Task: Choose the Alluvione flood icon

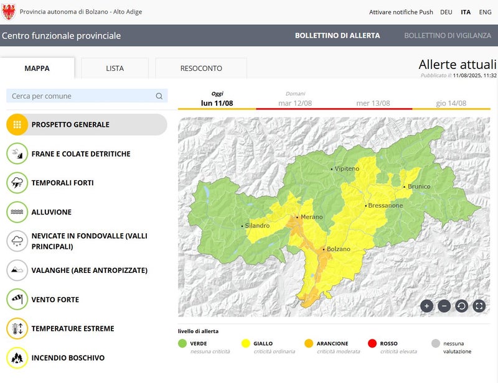Action: click(x=17, y=212)
